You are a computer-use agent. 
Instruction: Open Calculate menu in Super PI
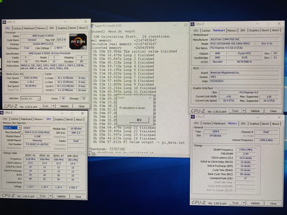[98, 31]
